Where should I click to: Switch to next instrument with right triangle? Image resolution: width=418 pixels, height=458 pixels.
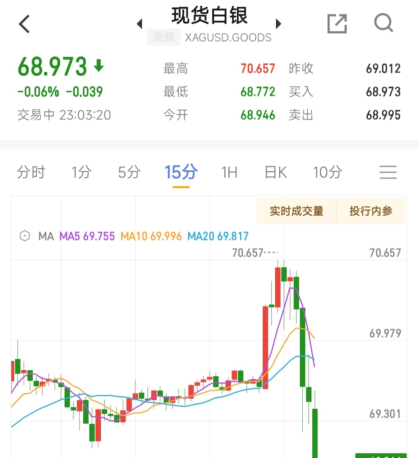278,24
